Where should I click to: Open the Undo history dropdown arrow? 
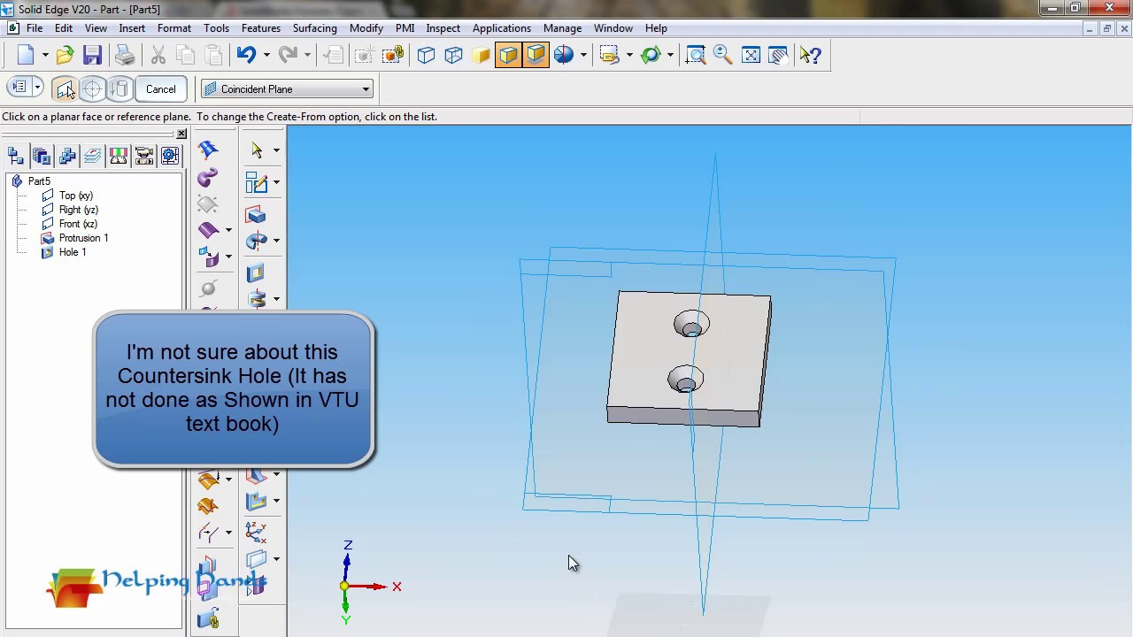266,55
